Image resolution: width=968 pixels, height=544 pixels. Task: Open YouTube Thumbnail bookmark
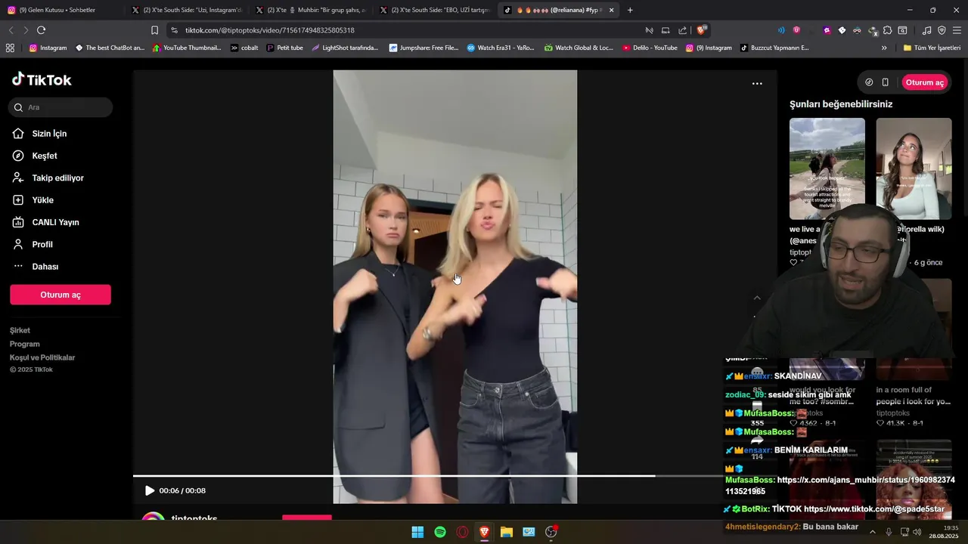tap(187, 48)
